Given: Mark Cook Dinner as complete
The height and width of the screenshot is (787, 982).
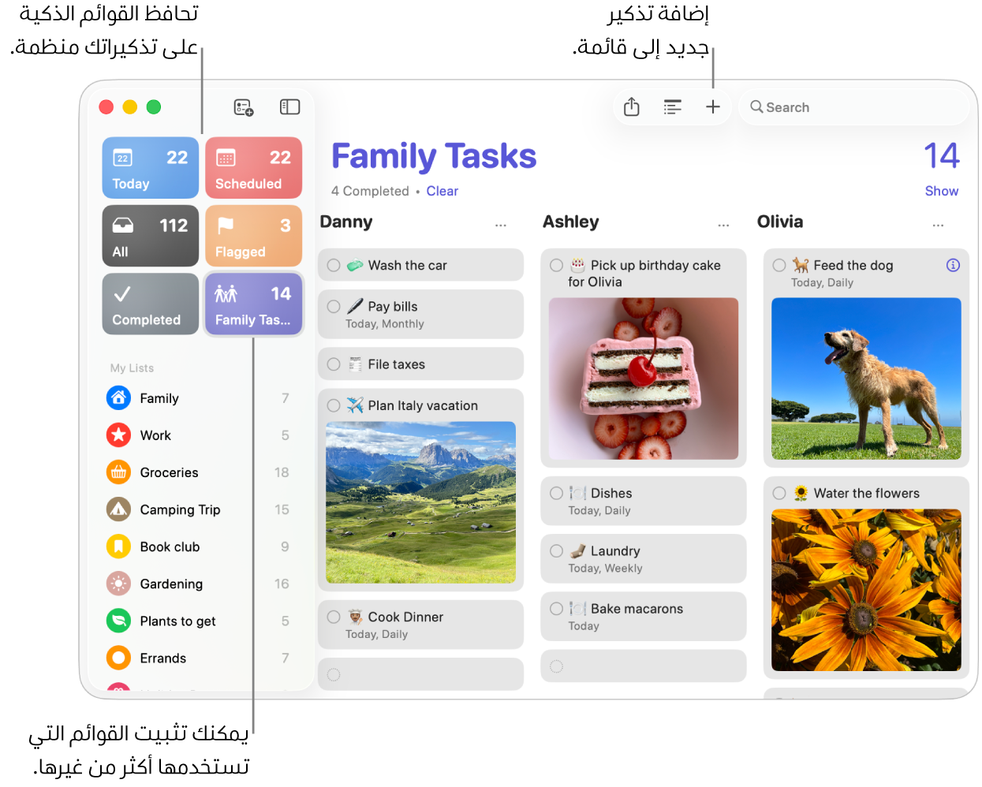Looking at the screenshot, I should pyautogui.click(x=334, y=617).
